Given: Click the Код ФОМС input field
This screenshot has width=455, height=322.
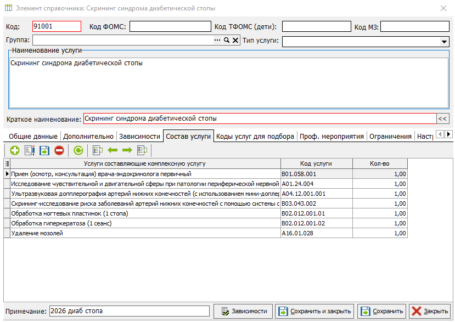Looking at the screenshot, I should click(170, 27).
